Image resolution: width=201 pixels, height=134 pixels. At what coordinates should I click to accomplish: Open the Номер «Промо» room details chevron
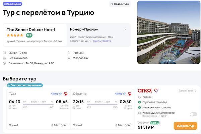(x=125, y=29)
